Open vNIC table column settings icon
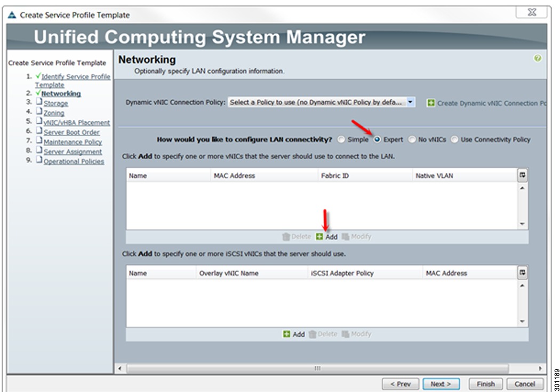 pos(523,175)
